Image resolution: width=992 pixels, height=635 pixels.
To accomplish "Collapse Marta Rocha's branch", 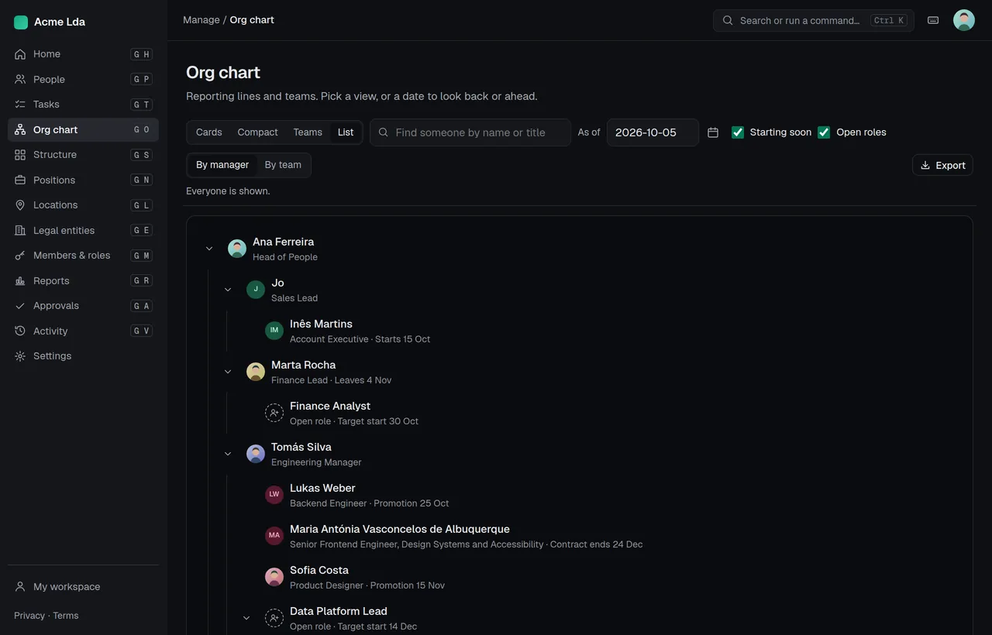I will tap(228, 372).
